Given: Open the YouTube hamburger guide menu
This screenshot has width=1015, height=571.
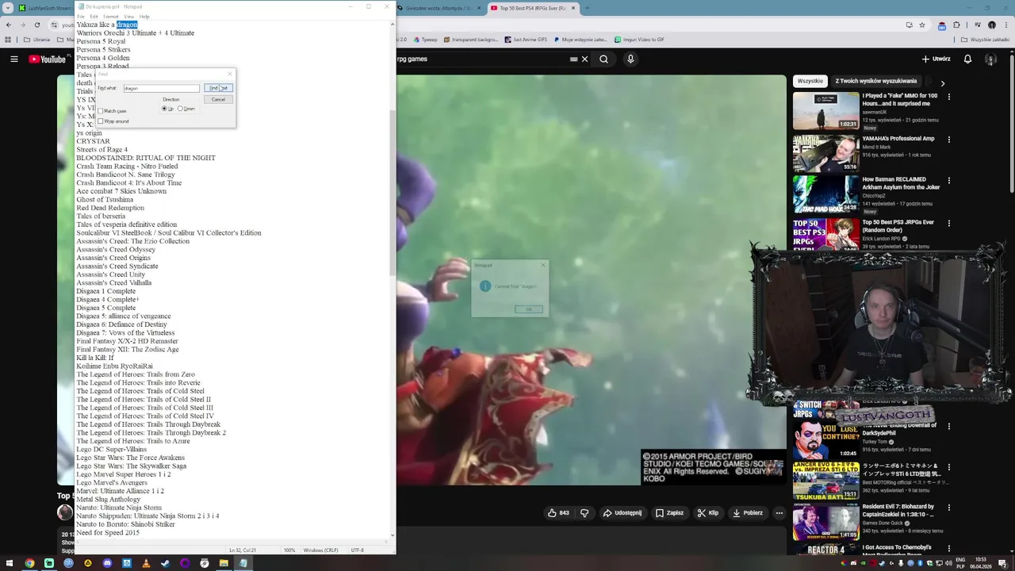Looking at the screenshot, I should pos(14,59).
